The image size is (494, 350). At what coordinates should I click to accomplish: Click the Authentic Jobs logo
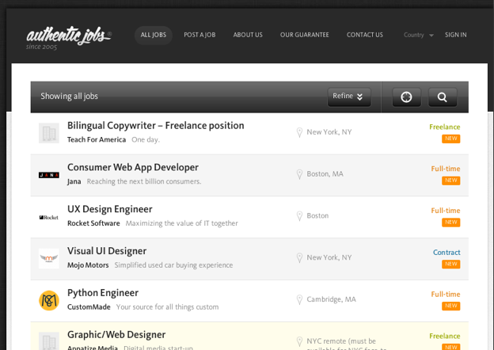[68, 36]
